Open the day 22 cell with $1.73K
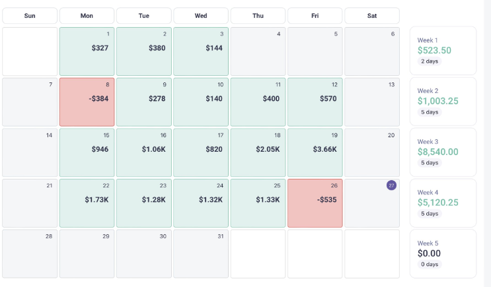Screen dimensions: 491x287 tap(87, 203)
